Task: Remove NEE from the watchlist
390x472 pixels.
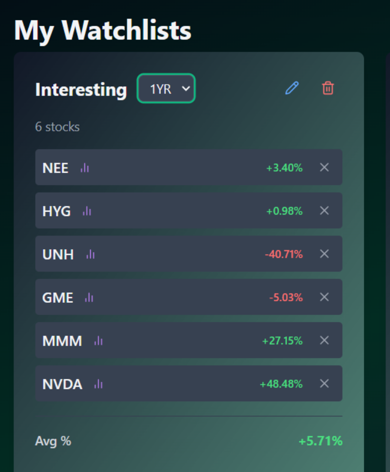Action: (x=324, y=168)
